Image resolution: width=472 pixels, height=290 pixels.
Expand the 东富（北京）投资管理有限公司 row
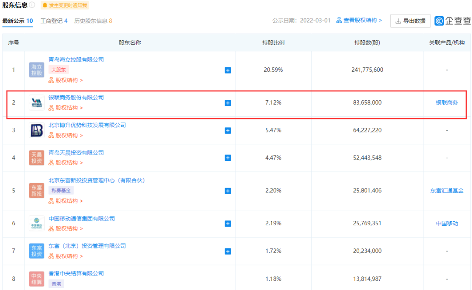click(228, 251)
